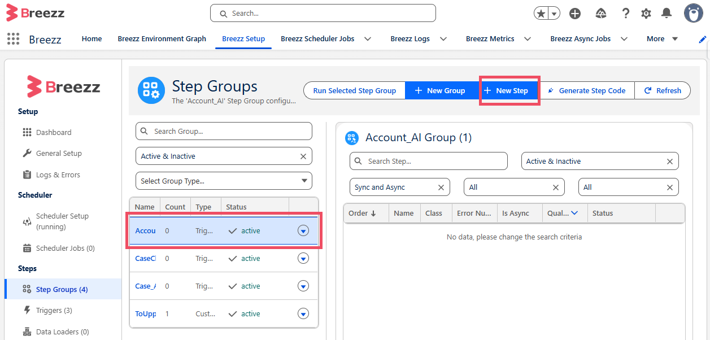Open Scheduler Setup (running) in the sidebar

62,221
